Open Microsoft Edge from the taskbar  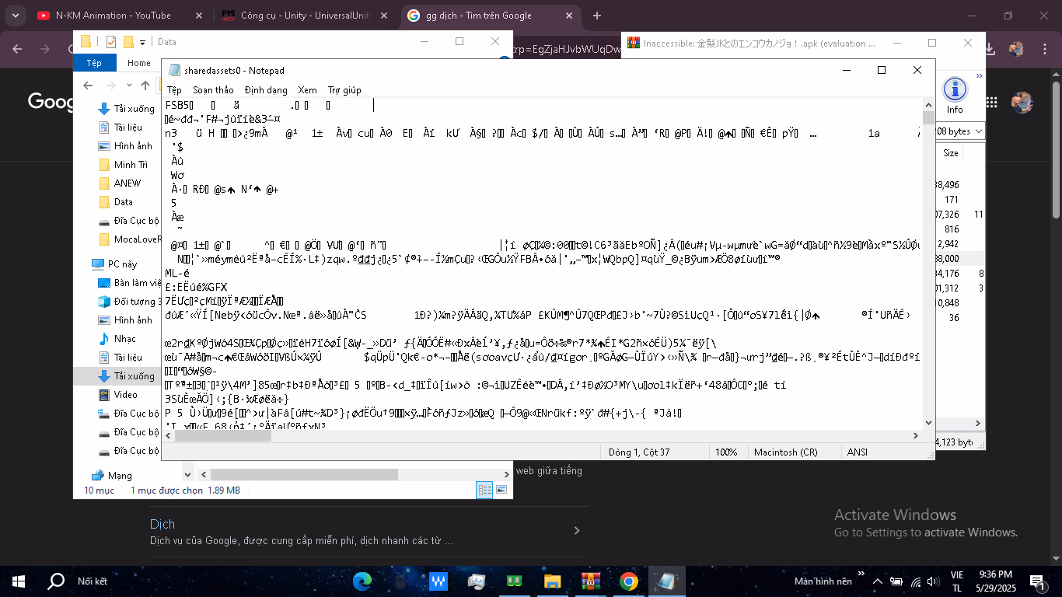click(362, 581)
